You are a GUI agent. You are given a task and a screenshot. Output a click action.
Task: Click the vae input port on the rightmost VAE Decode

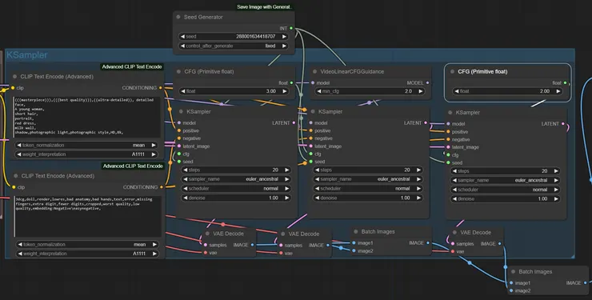coord(453,251)
